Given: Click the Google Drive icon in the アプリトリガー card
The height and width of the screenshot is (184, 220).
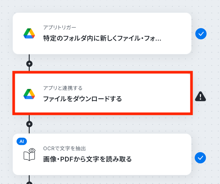Looking at the screenshot, I should (29, 33).
